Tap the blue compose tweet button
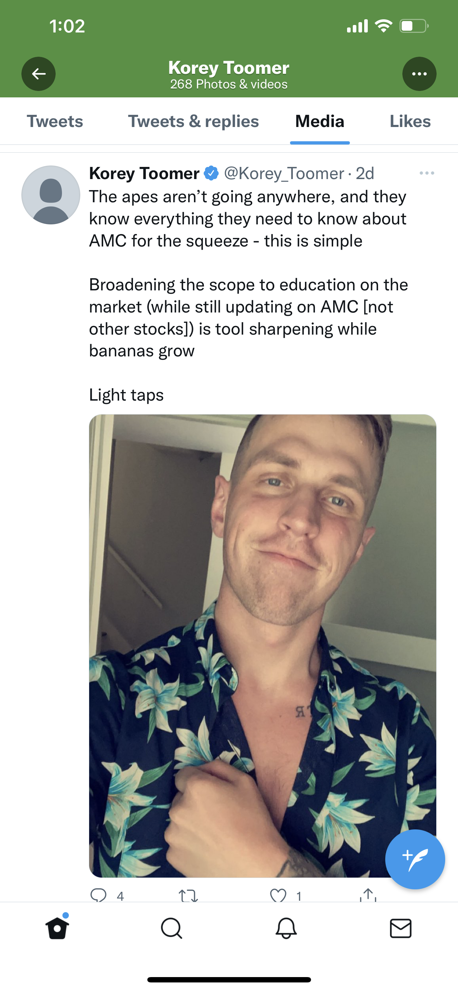 coord(415,859)
